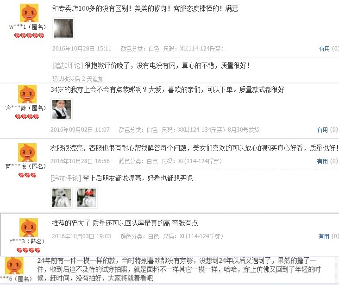339x285 pixels.
Task: Open the selfie photo in 冷***舞's review
Action: [62, 109]
